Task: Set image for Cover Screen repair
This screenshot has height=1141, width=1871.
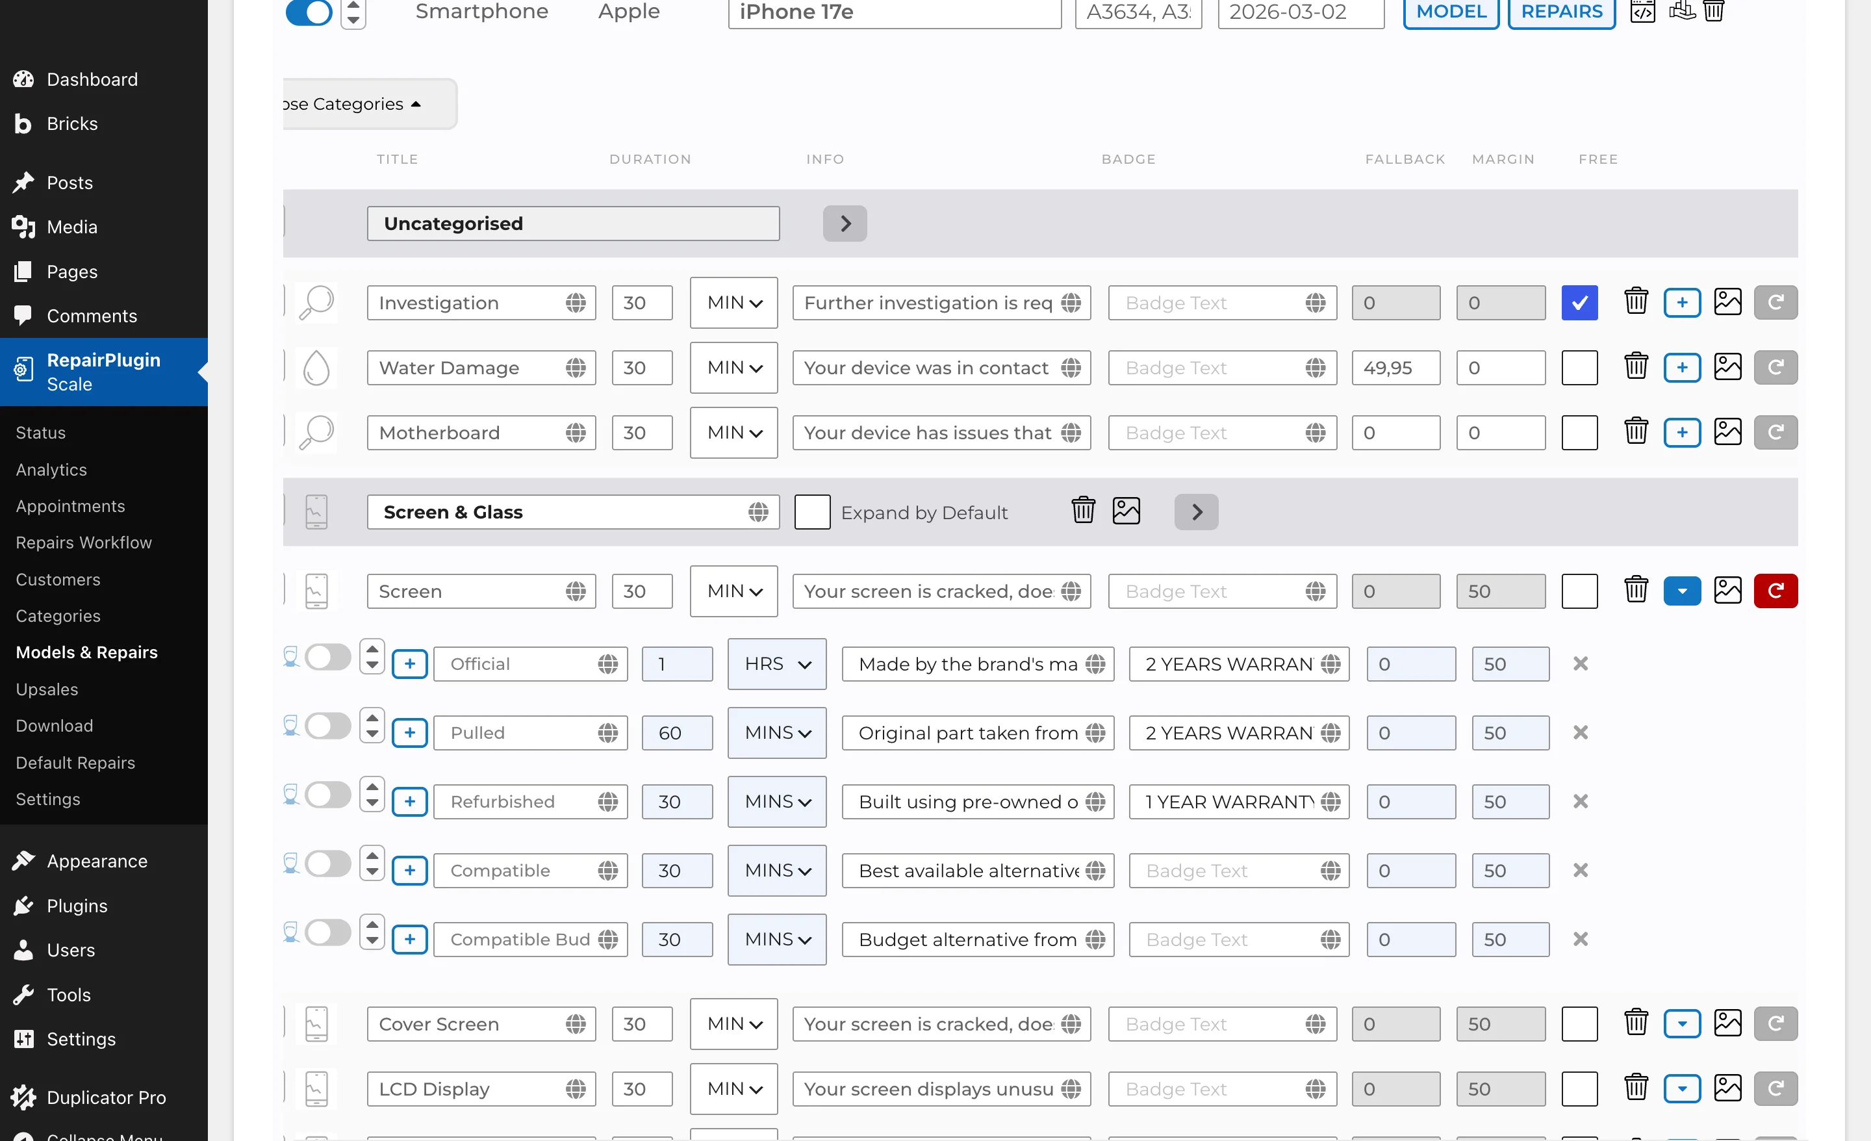Action: [x=1727, y=1023]
